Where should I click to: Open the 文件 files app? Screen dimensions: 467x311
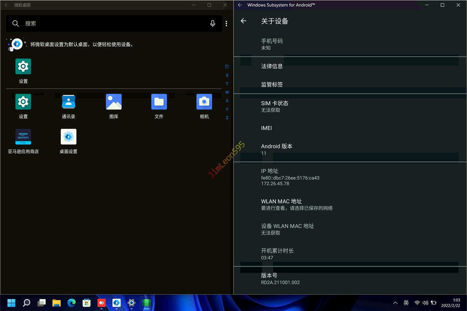(159, 102)
